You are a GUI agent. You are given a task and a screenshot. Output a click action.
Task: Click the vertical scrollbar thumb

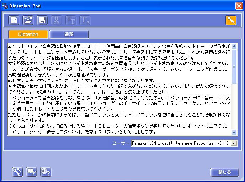pyautogui.click(x=234, y=68)
